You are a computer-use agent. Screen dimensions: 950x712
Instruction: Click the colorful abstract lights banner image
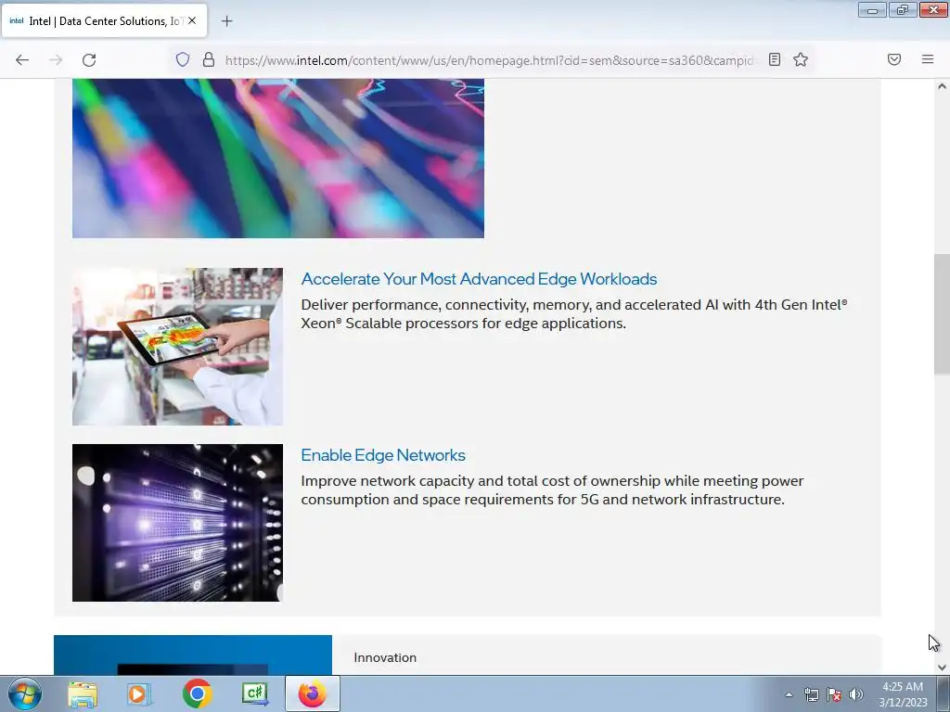[278, 158]
